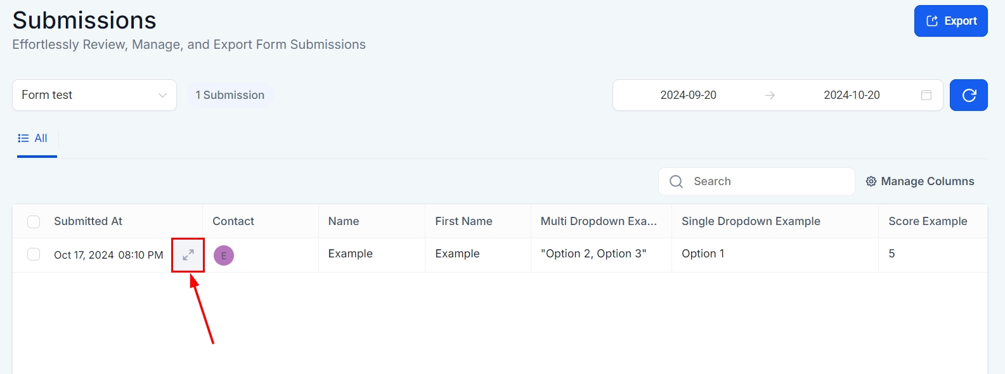This screenshot has width=1005, height=374.
Task: Switch to the All tab
Action: [x=40, y=138]
